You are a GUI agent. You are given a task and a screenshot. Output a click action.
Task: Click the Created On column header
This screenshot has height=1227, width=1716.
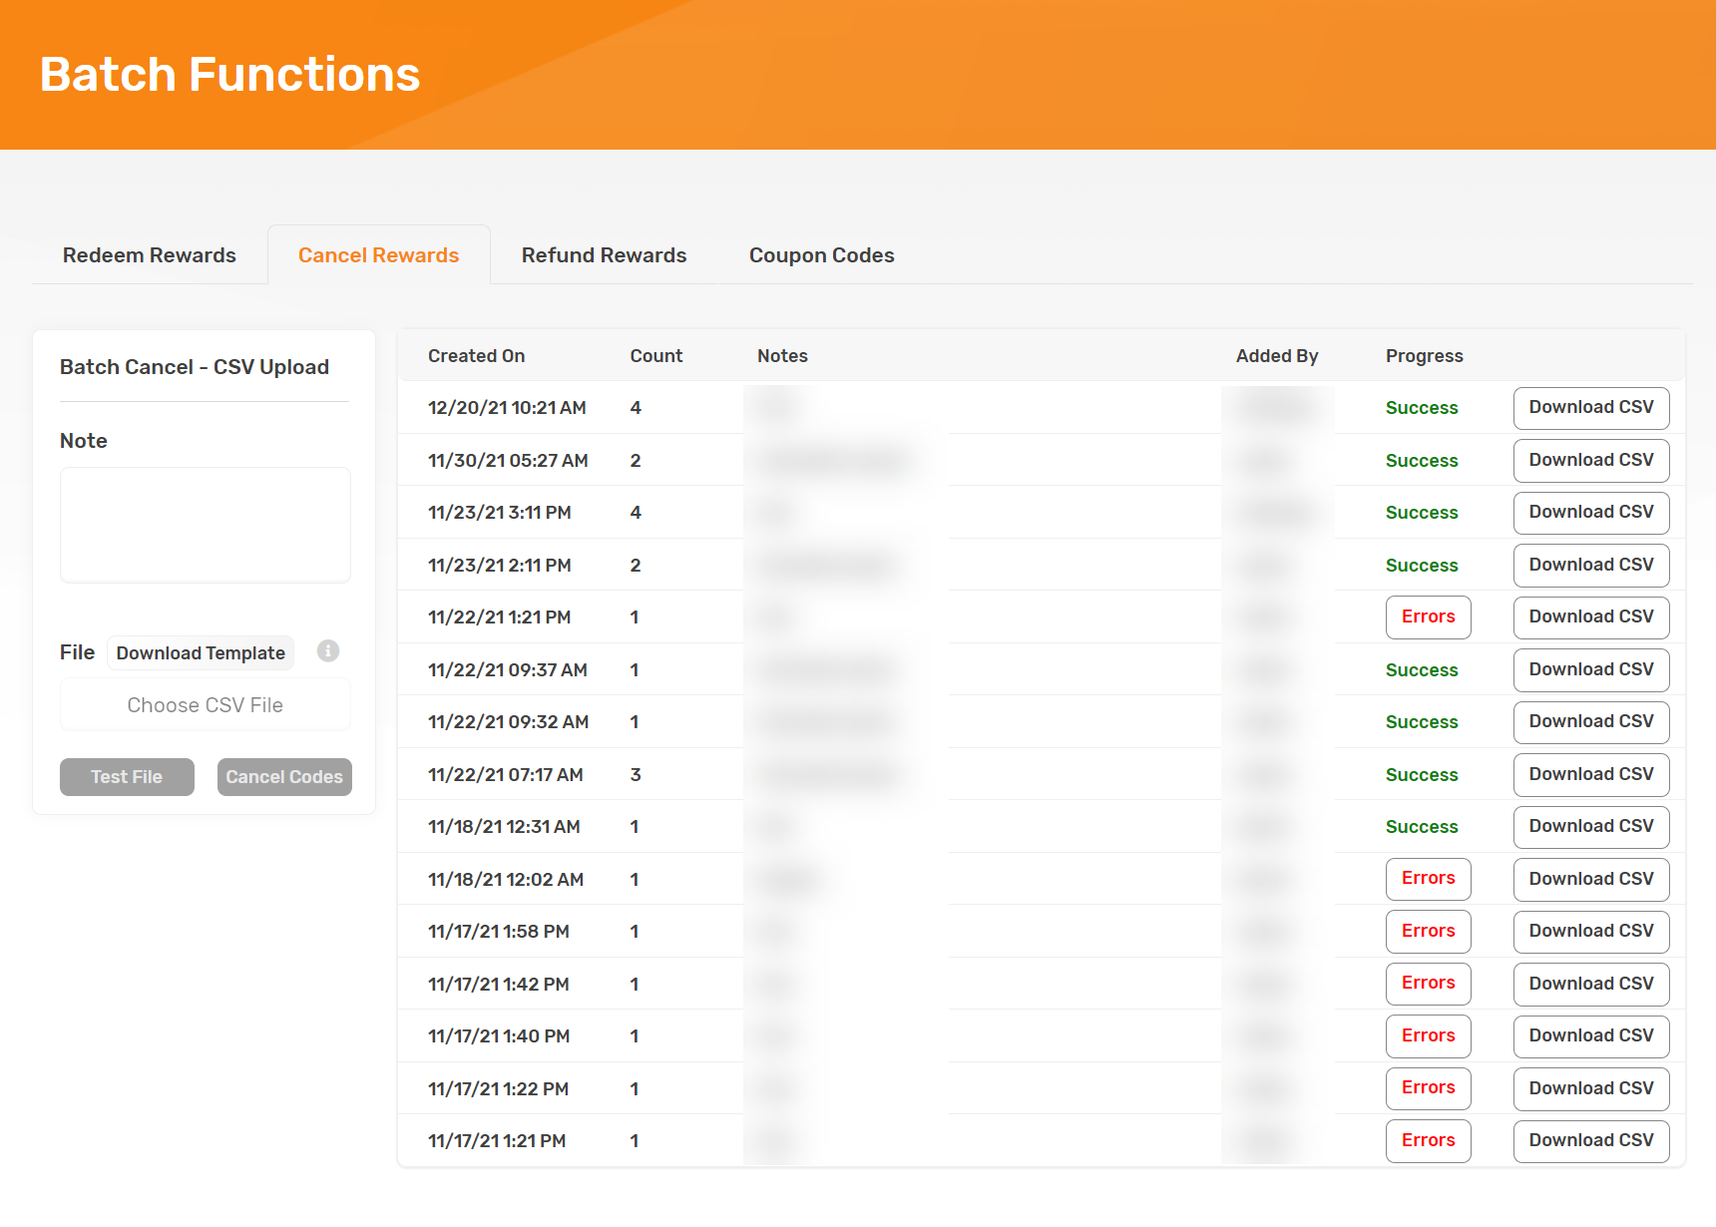476,355
